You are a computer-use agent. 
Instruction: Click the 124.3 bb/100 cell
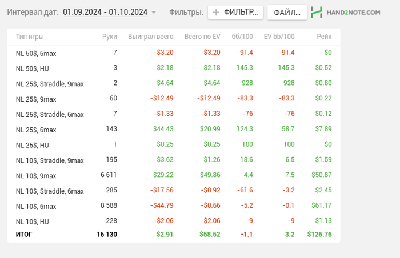pos(245,129)
